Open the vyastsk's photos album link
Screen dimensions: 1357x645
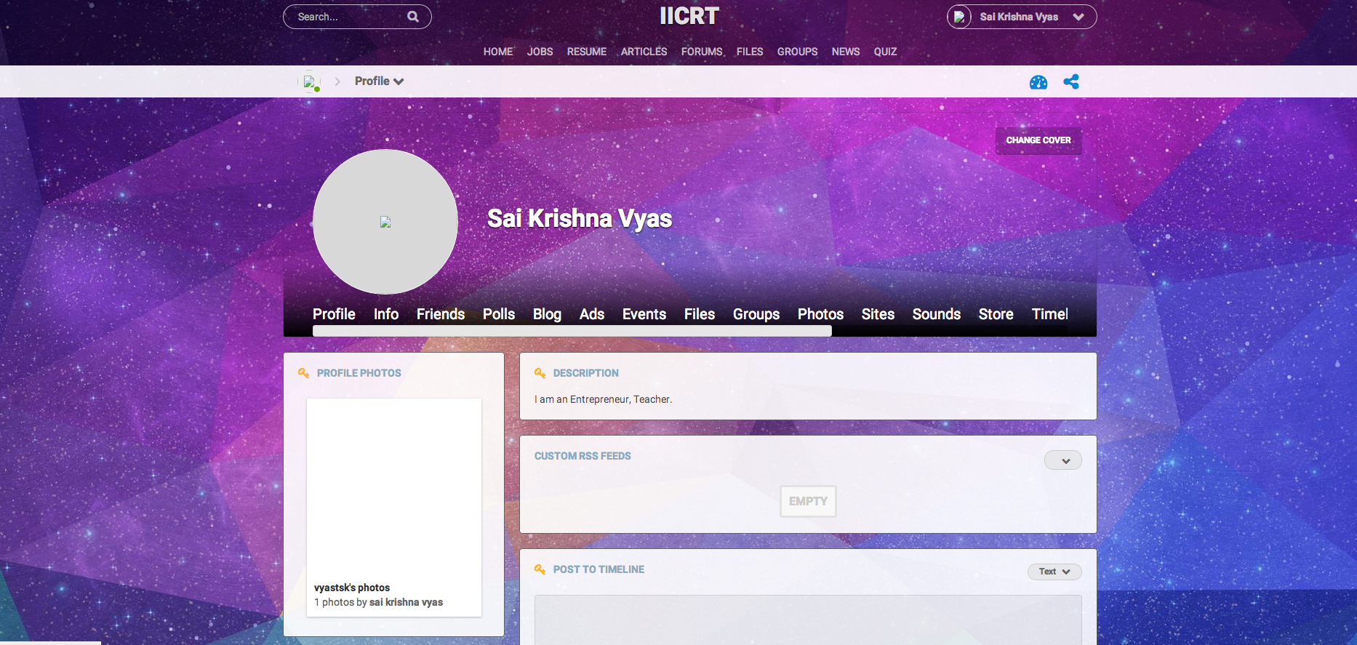pyautogui.click(x=352, y=588)
